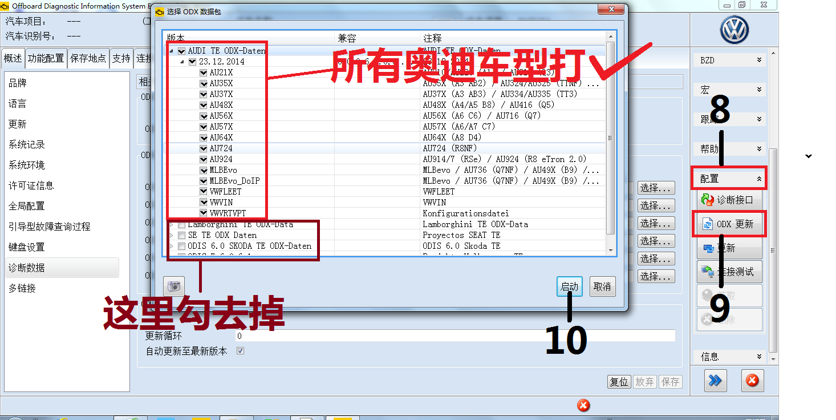Image resolution: width=836 pixels, height=420 pixels.
Task: Expand the SE TE ODX Daten node
Action: pyautogui.click(x=172, y=235)
